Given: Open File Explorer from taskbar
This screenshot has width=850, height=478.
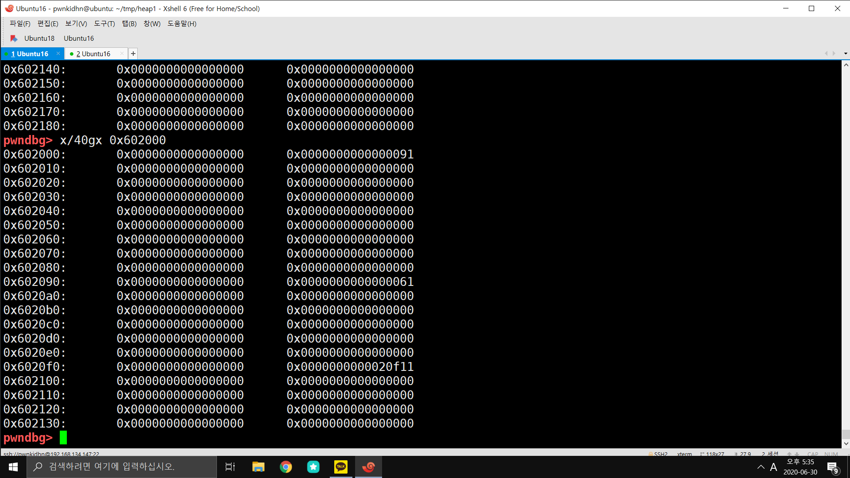Looking at the screenshot, I should coord(258,467).
